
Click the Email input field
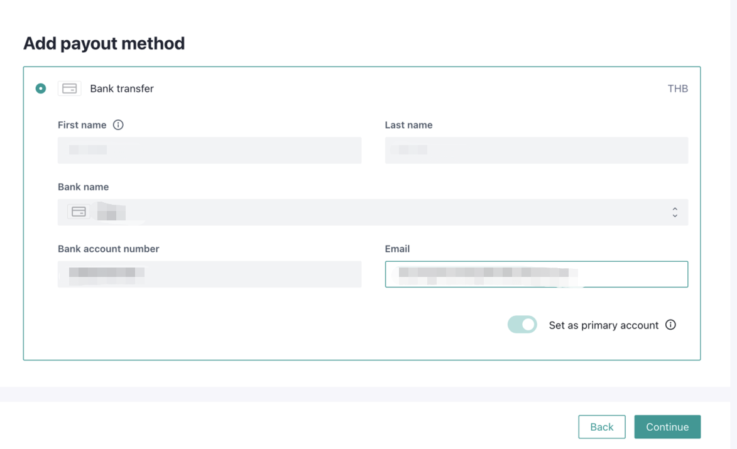pyautogui.click(x=536, y=274)
